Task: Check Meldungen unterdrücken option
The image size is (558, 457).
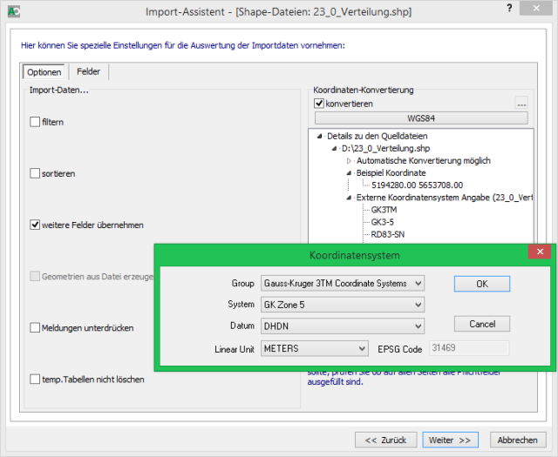Action: 35,327
